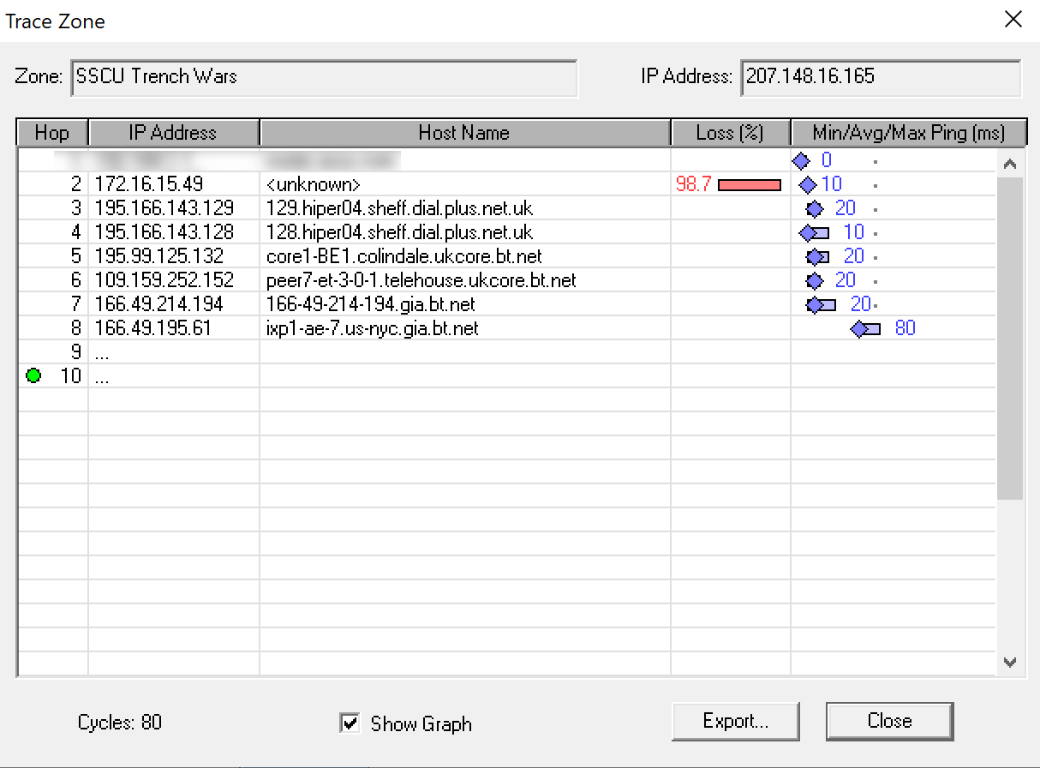The width and height of the screenshot is (1040, 768).
Task: Sort by the IP Address column header
Action: coord(173,133)
